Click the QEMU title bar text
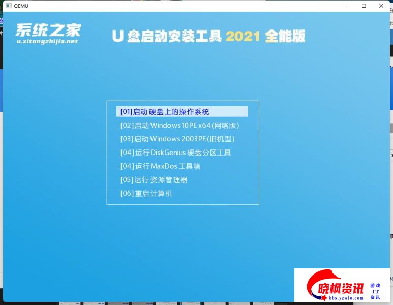393x305 pixels. coord(22,6)
